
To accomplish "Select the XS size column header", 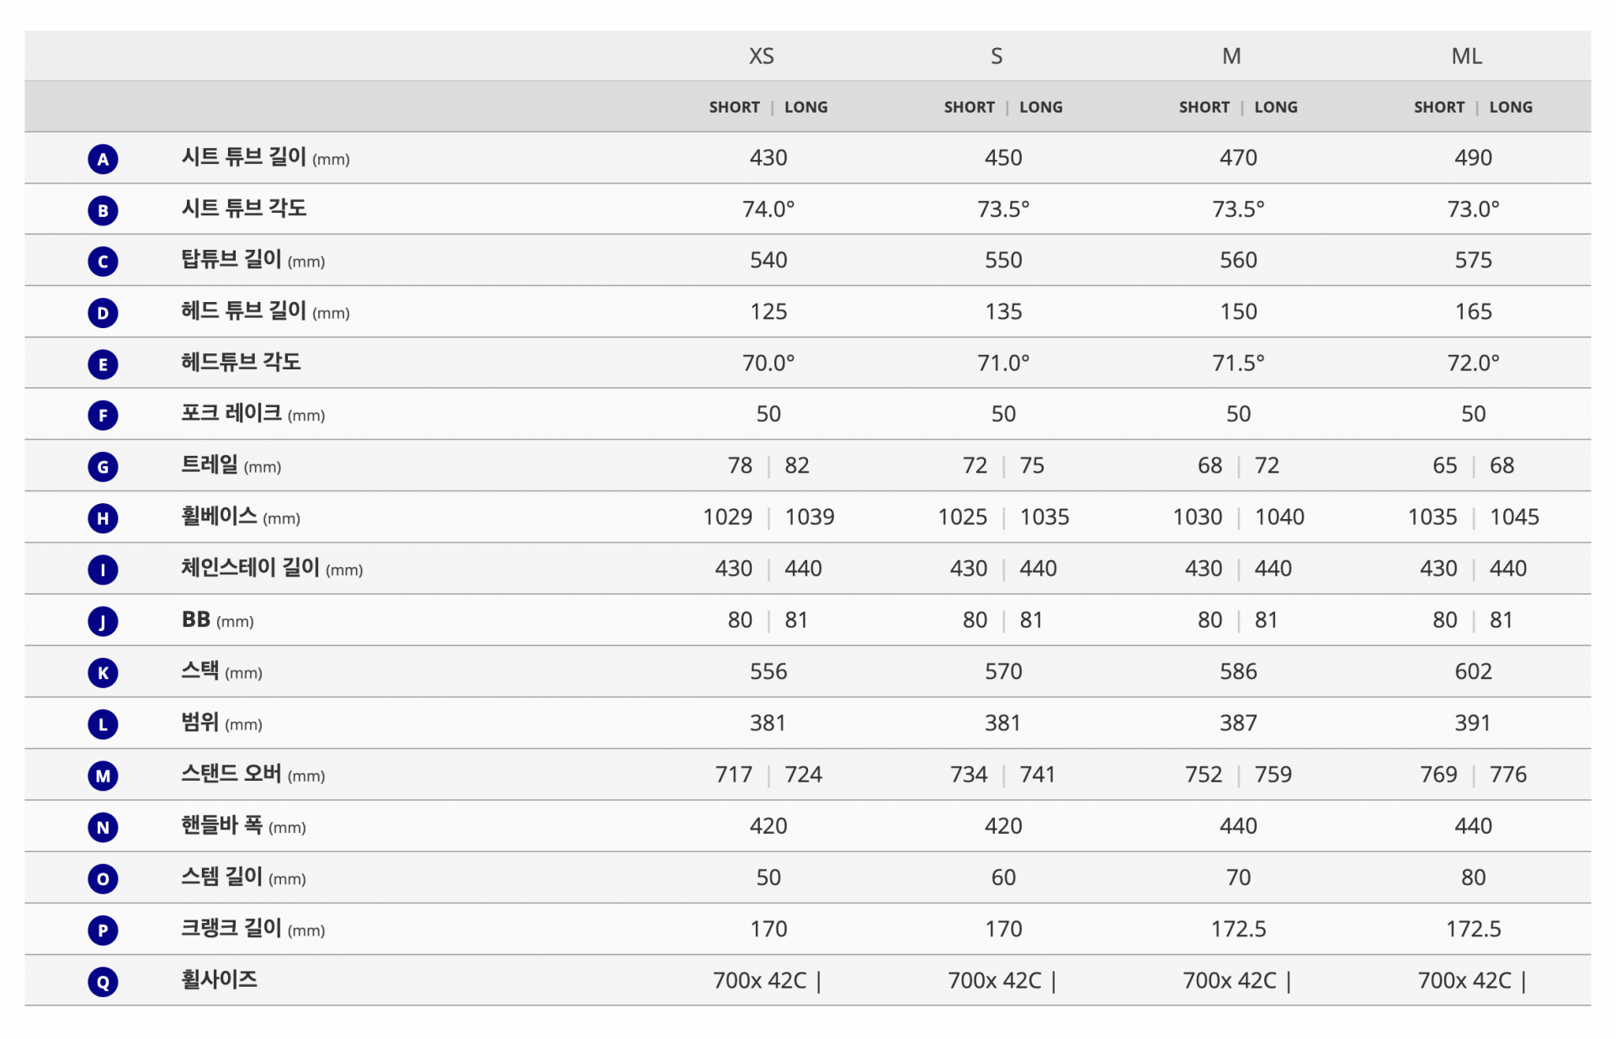I will pos(761,56).
